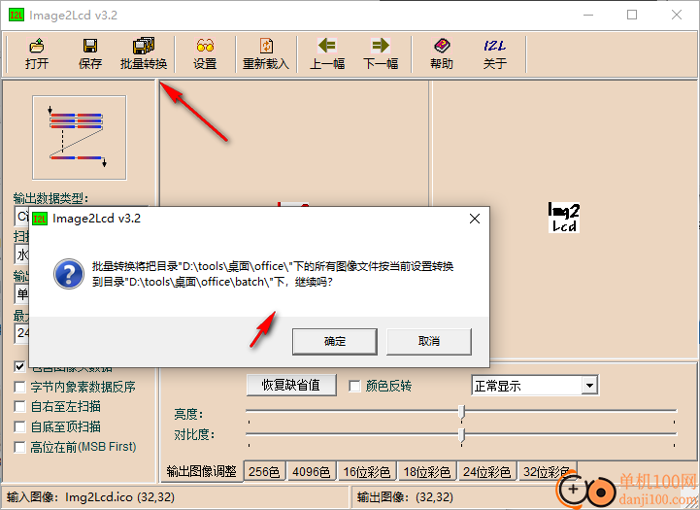Close the Image2Lcd main window
The image size is (700, 510).
pyautogui.click(x=677, y=15)
